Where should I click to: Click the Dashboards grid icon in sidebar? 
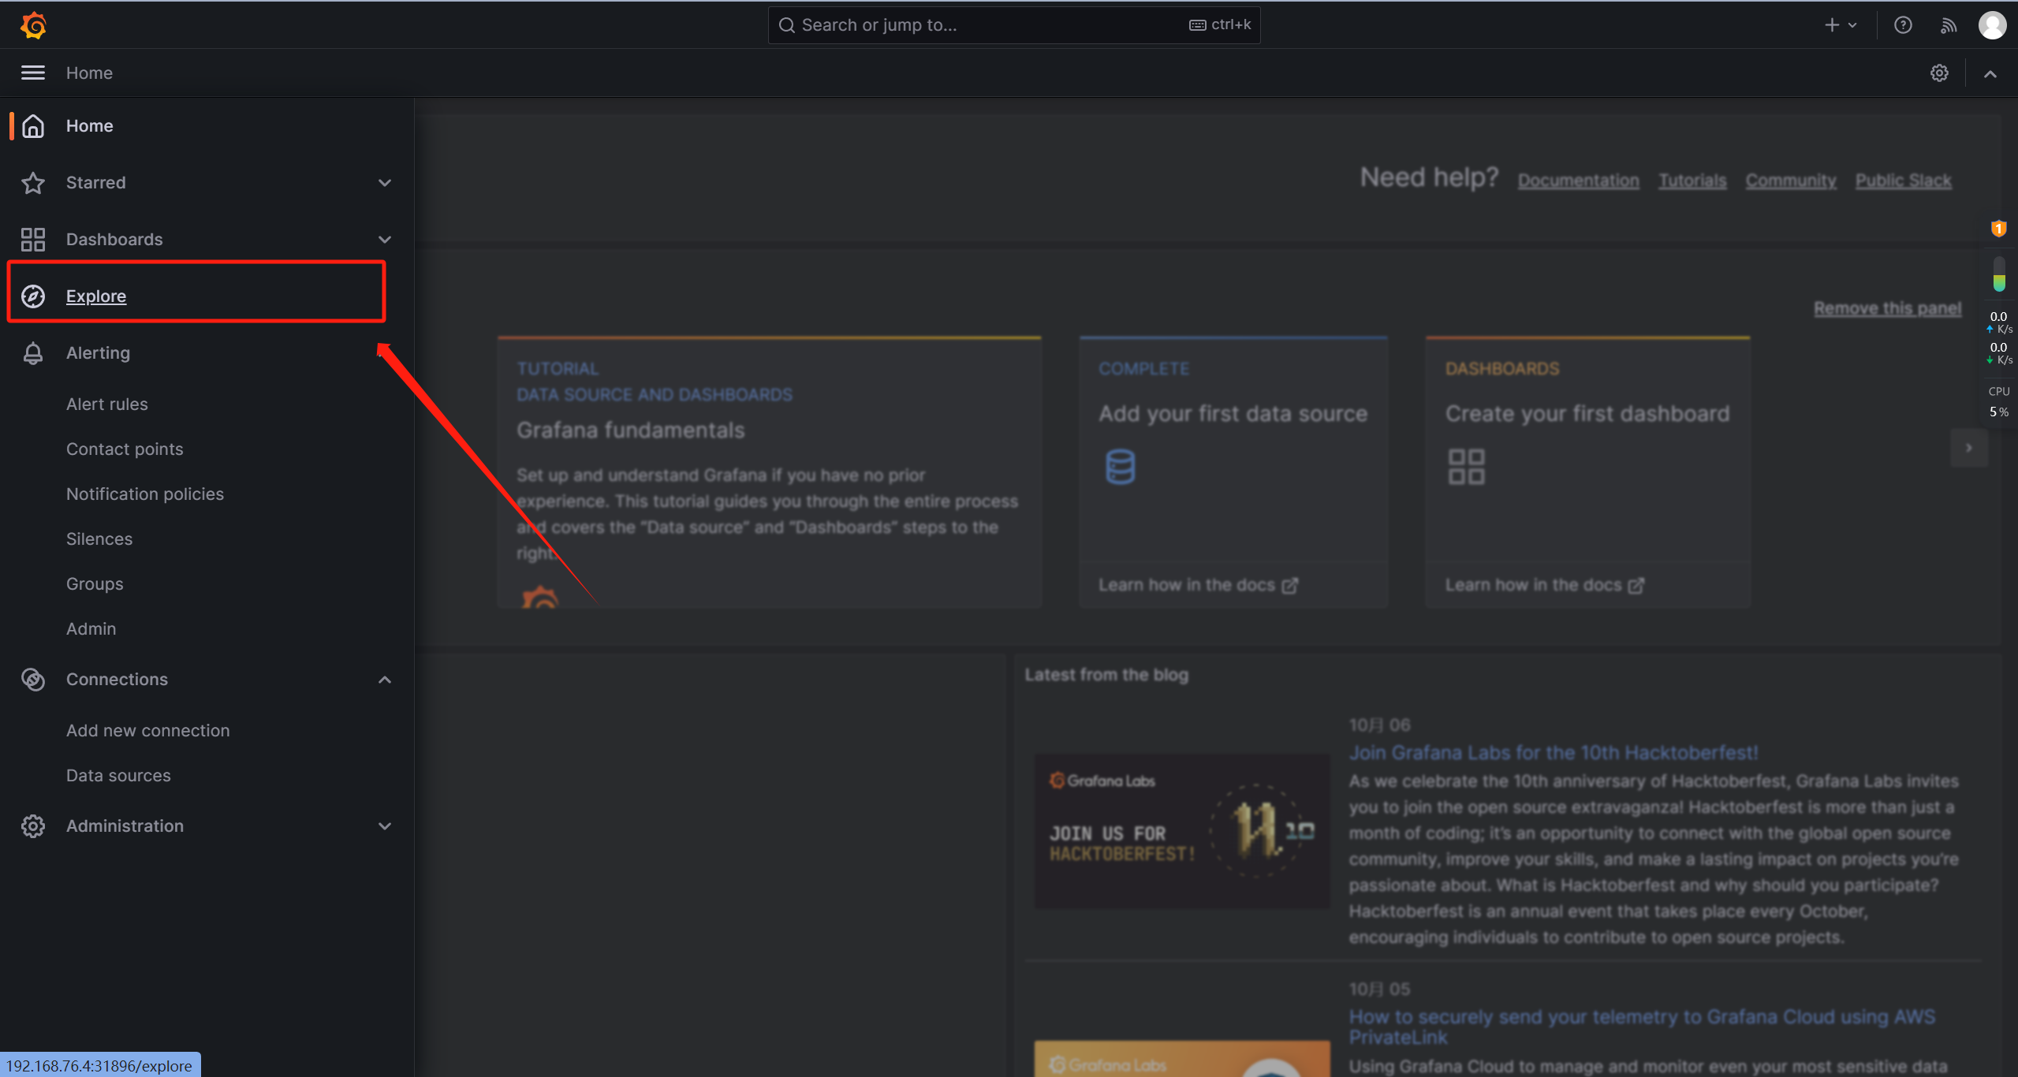(33, 240)
